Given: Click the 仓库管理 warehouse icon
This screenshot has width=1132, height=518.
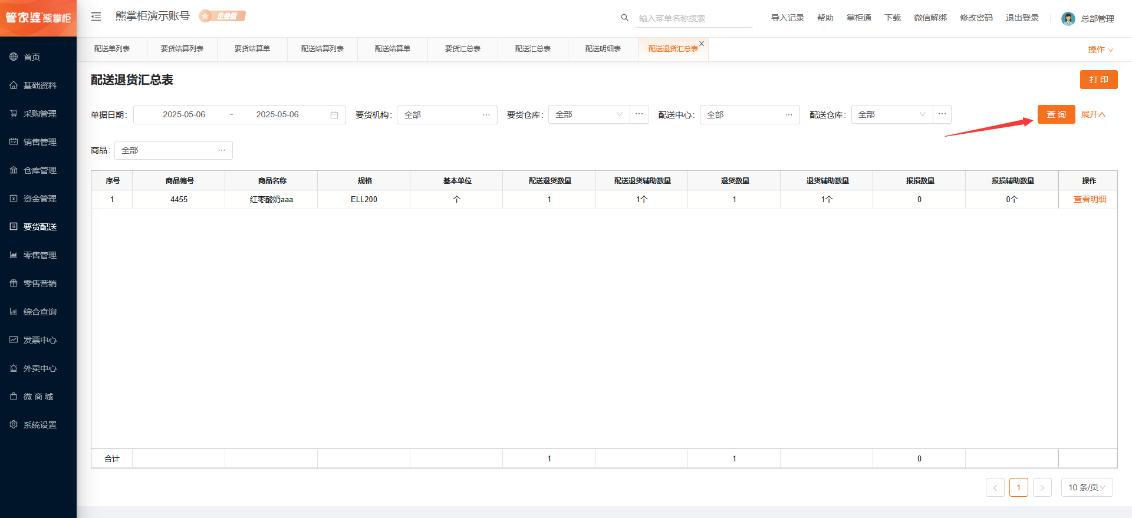Looking at the screenshot, I should 14,170.
